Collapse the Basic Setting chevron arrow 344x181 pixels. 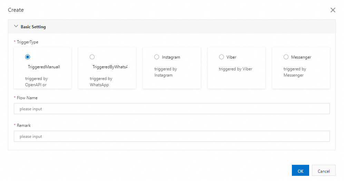pos(16,26)
